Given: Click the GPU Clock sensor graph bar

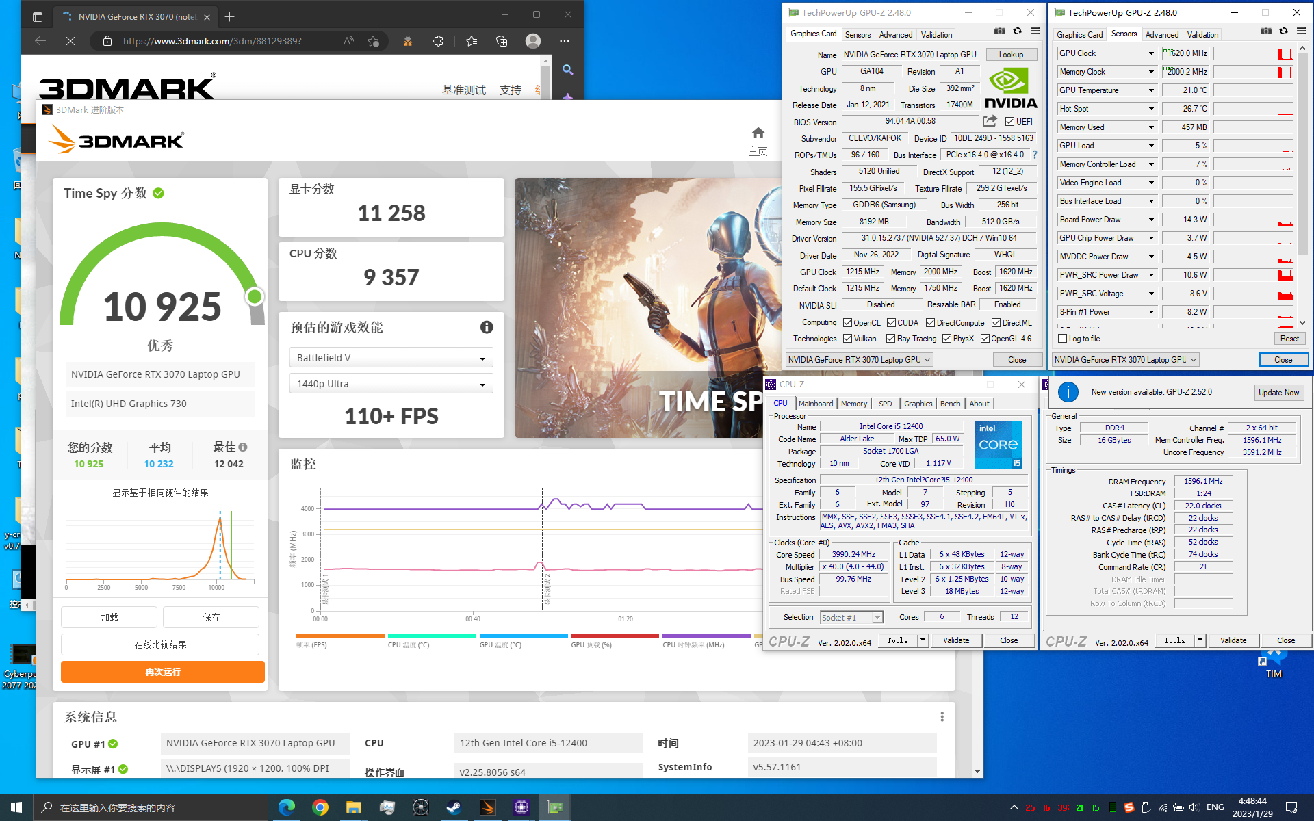Looking at the screenshot, I should tap(1252, 53).
